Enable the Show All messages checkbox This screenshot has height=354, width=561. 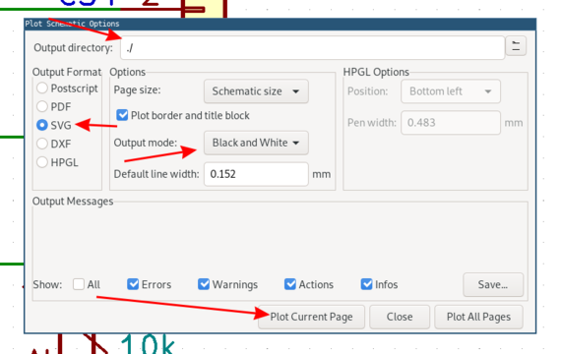[x=79, y=284]
